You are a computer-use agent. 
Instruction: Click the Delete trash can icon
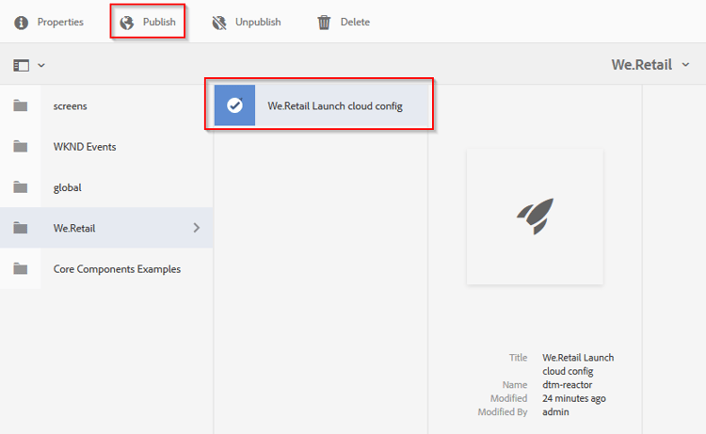point(324,23)
